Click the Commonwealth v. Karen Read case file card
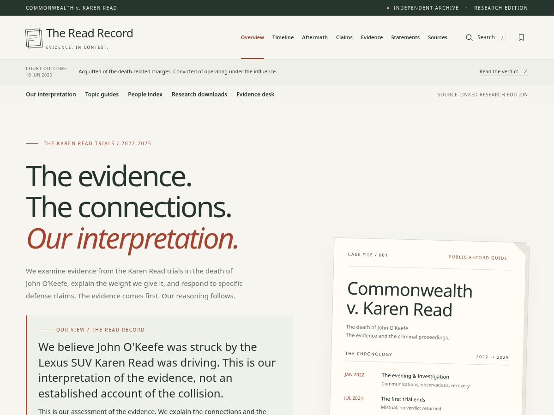Screen dimensions: 554x415 coord(429,326)
